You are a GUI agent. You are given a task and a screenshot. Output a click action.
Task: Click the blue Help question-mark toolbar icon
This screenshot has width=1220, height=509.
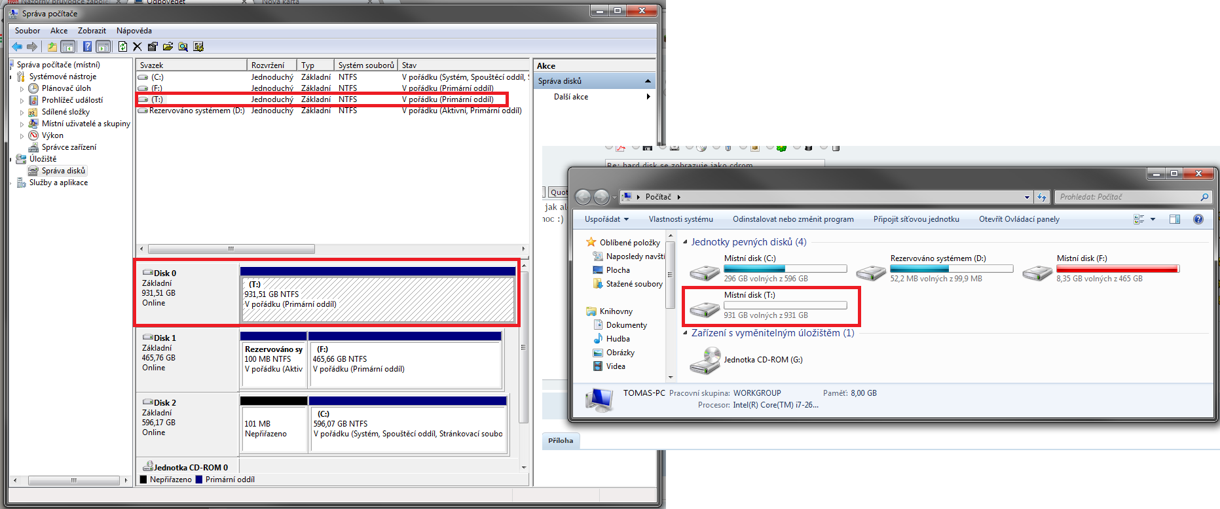(87, 46)
